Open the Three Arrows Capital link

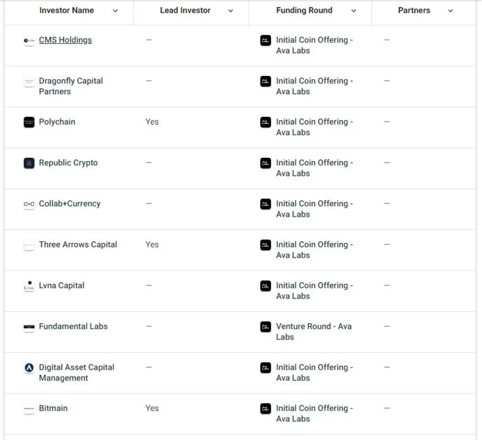pos(78,245)
